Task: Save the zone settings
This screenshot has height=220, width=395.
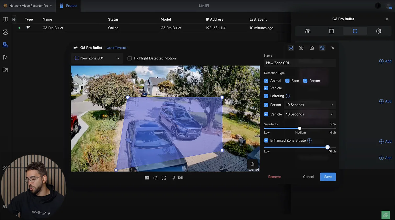Action: (x=328, y=177)
